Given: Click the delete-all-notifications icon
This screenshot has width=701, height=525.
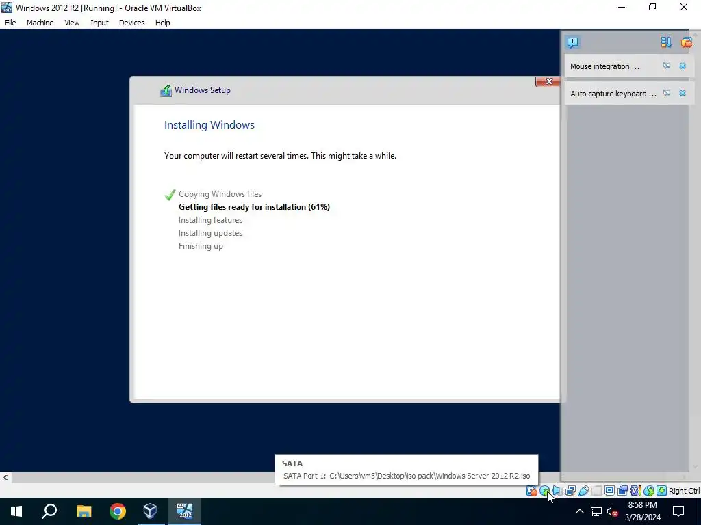Looking at the screenshot, I should point(686,42).
